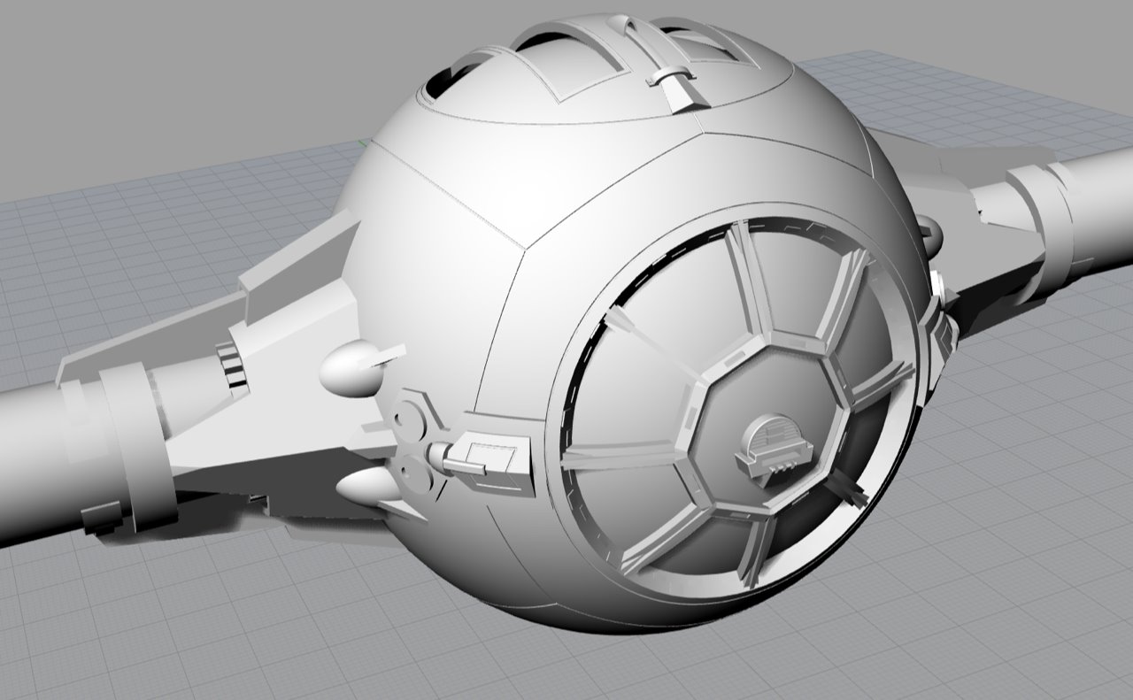Pick the upper egg-shaped pod on the hull

(x=351, y=369)
